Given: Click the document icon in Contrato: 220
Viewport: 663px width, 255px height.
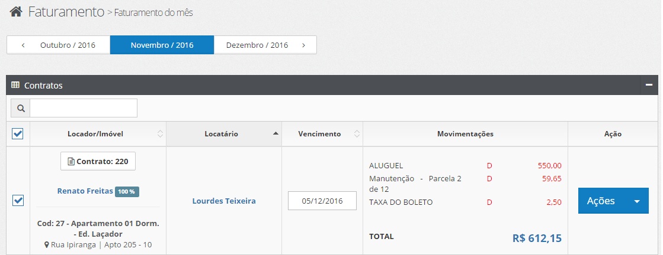Looking at the screenshot, I should 71,161.
